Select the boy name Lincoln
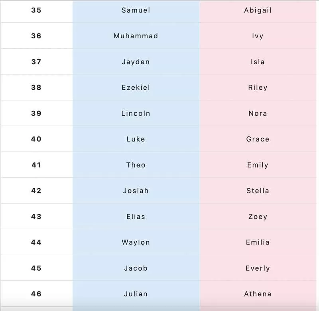The image size is (319, 311). pos(136,113)
